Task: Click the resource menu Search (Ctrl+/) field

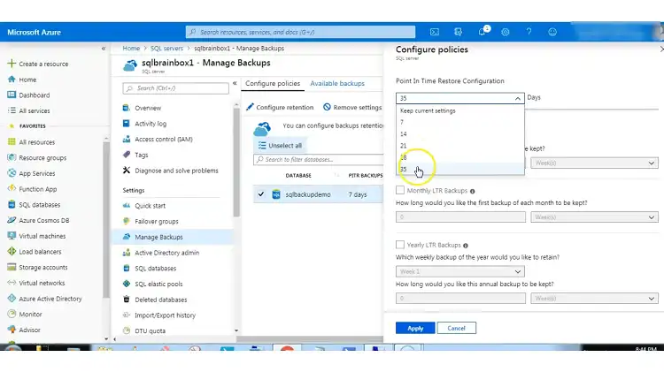Action: (175, 88)
